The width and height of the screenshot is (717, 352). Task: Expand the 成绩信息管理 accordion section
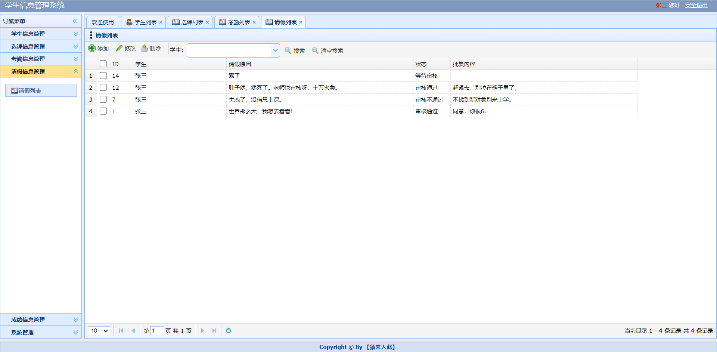(x=41, y=319)
